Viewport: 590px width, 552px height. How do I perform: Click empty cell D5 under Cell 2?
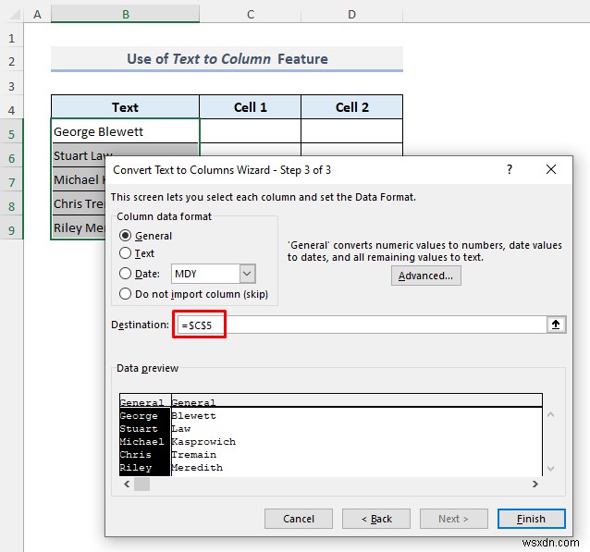pyautogui.click(x=351, y=131)
